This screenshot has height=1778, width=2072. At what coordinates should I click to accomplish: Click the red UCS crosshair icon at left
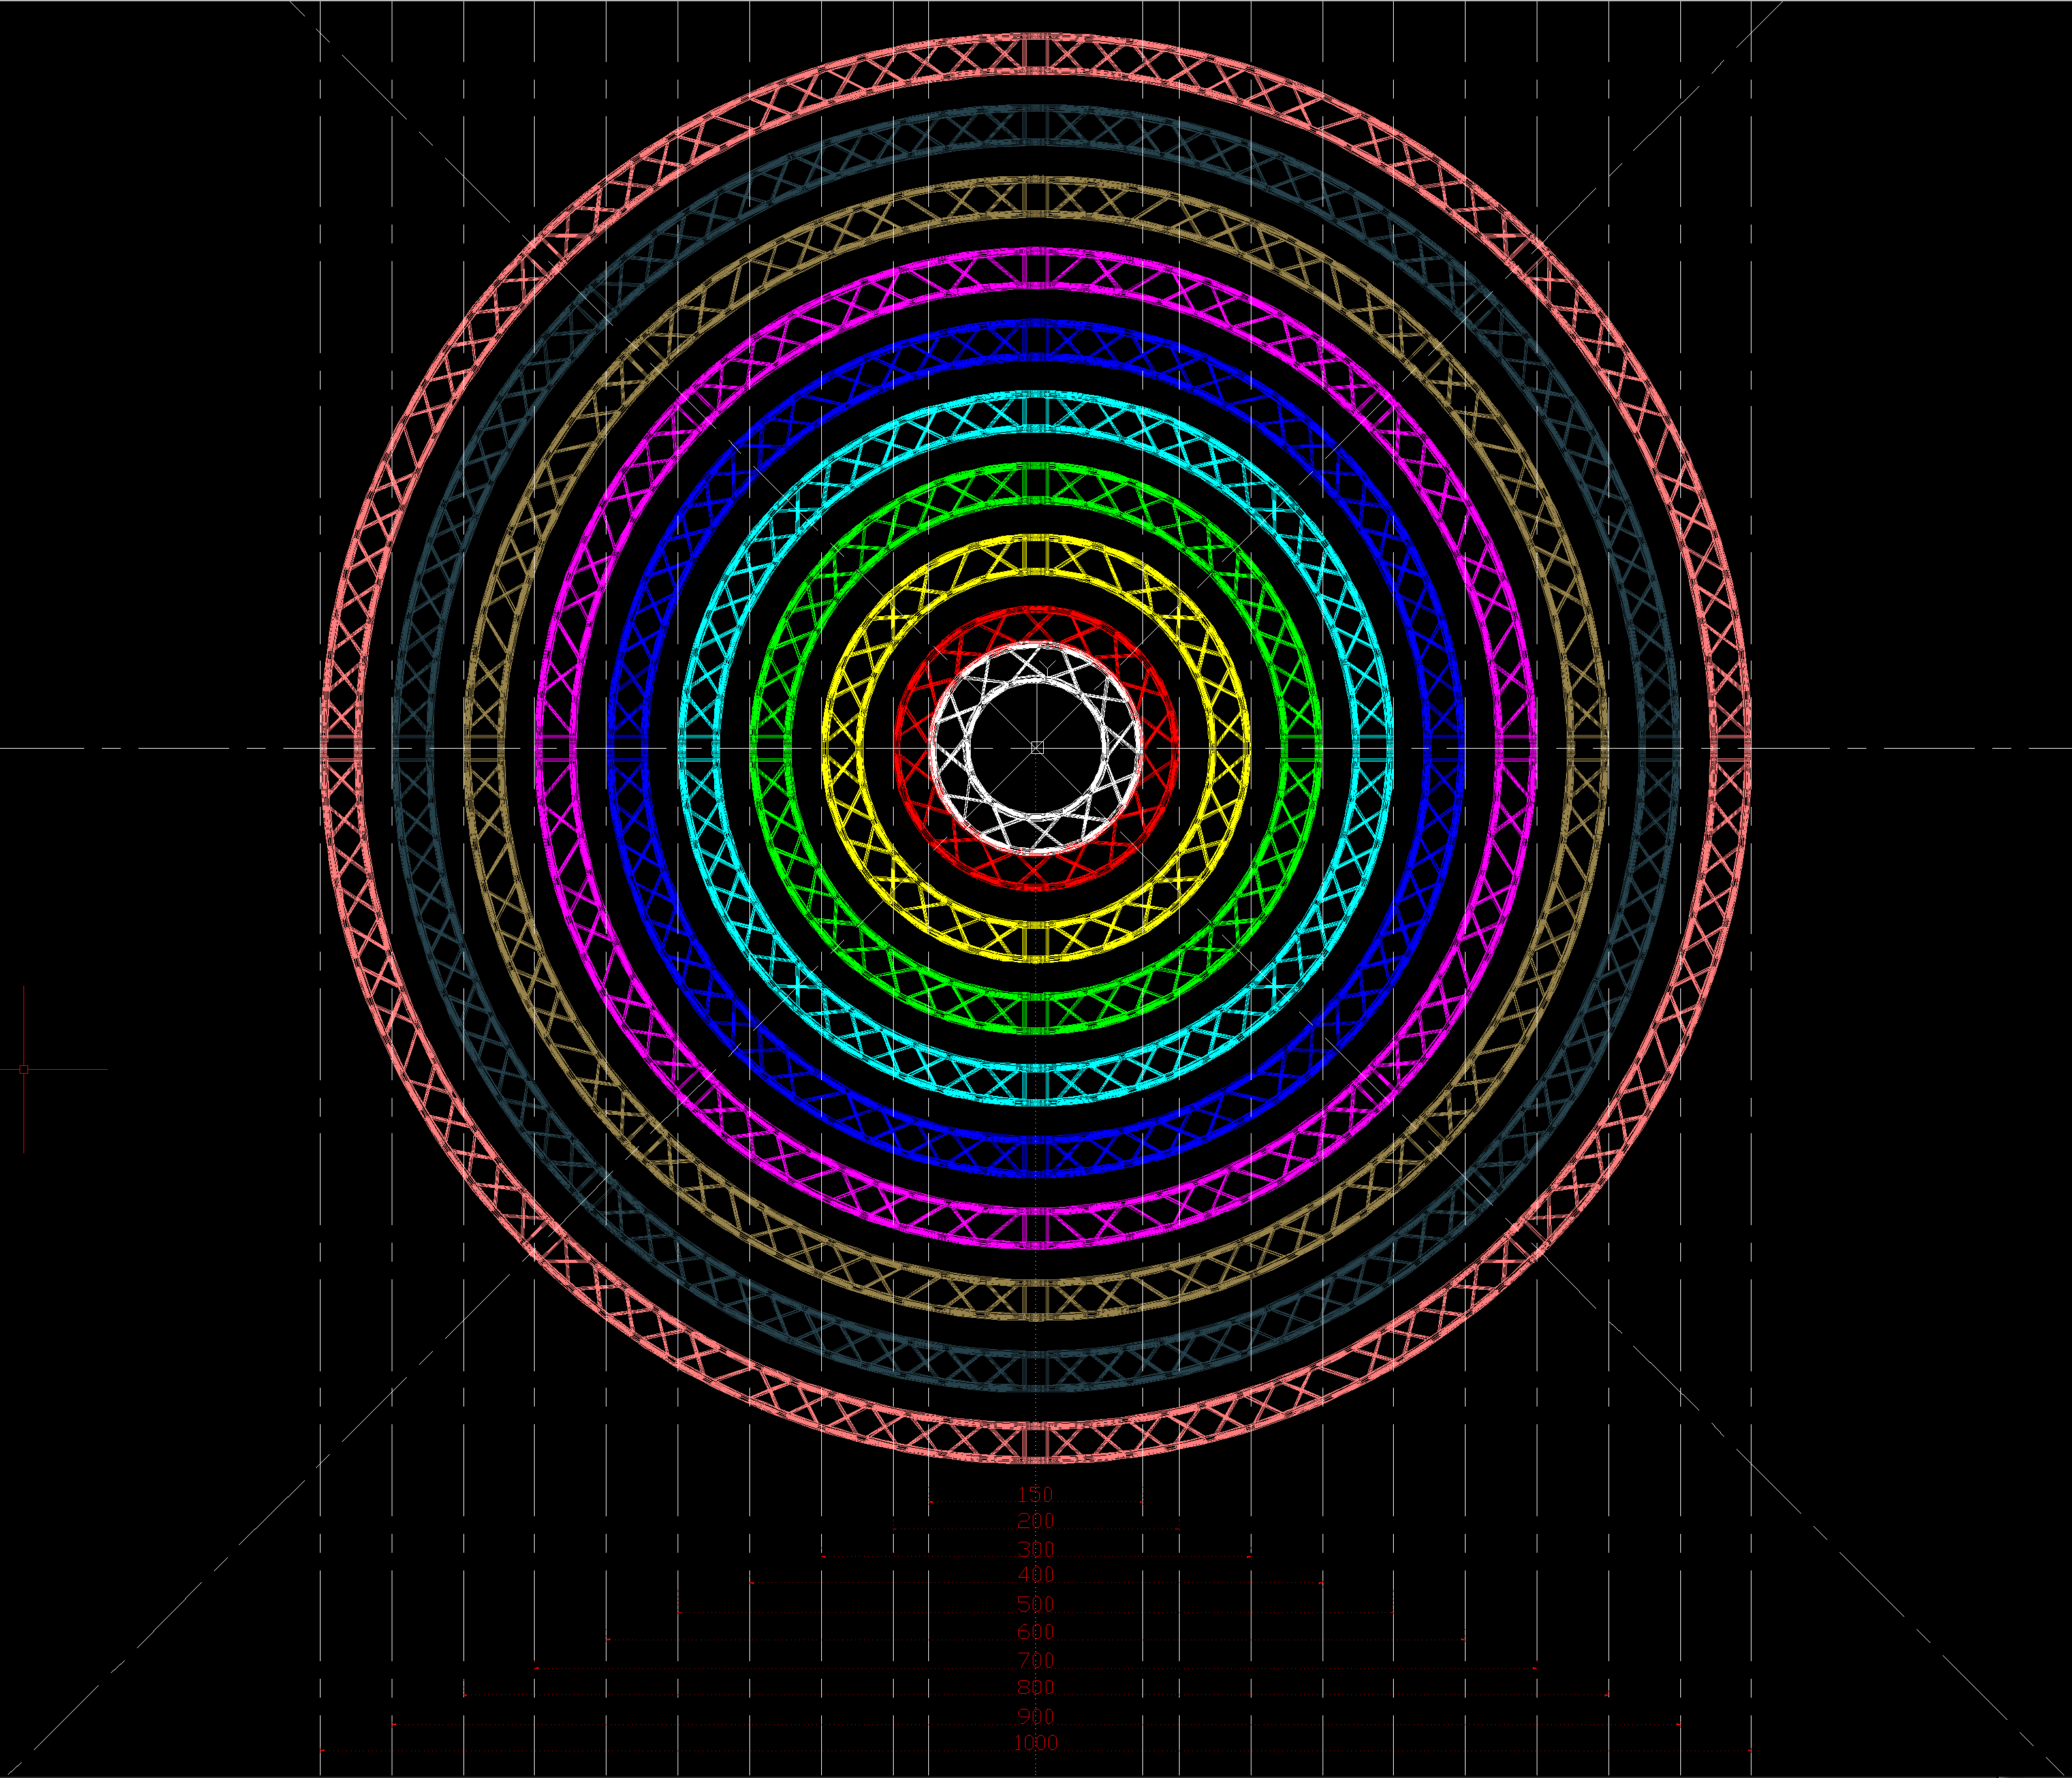24,1069
